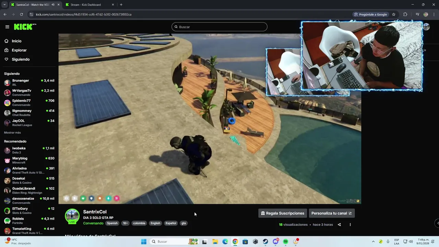Select the Spanish tag
This screenshot has height=247, width=439.
(112, 223)
